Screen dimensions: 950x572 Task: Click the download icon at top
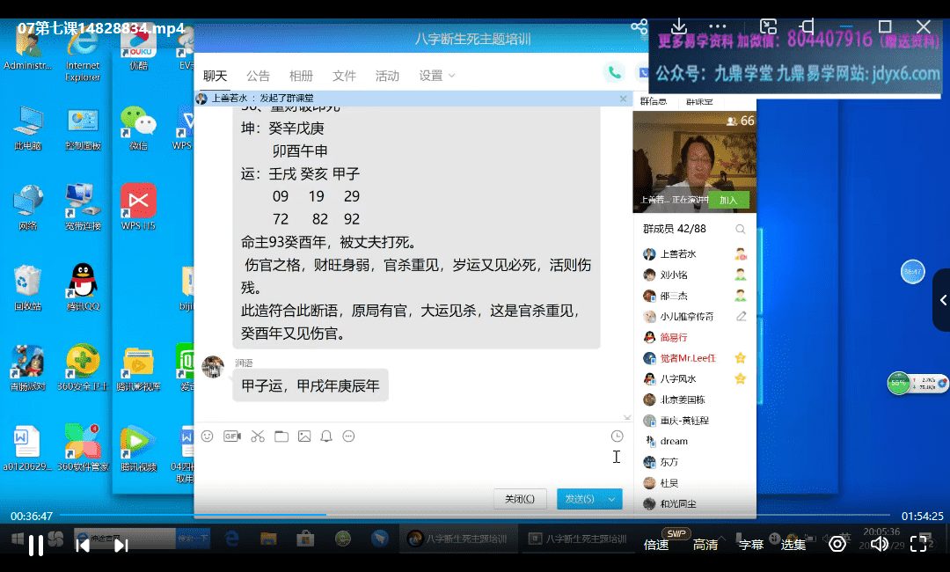[678, 26]
